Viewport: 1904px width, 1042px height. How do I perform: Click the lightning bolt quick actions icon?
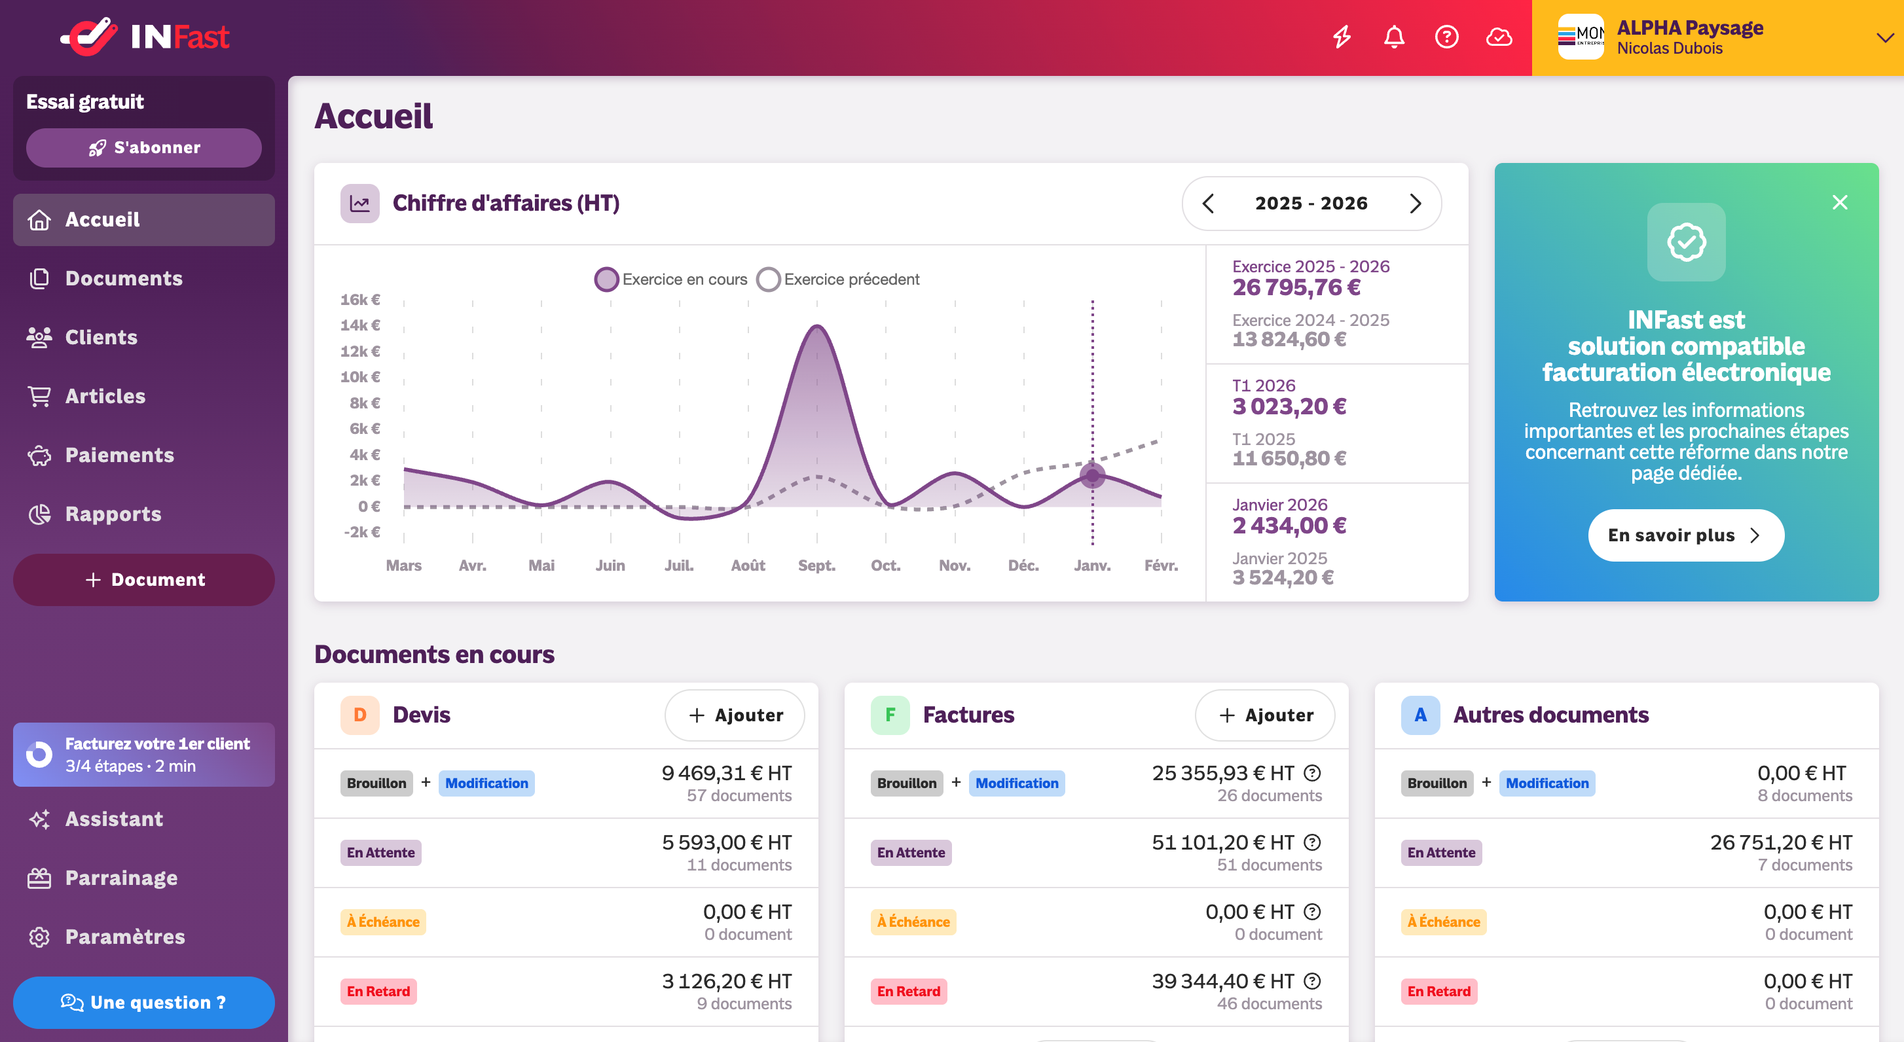[1342, 37]
